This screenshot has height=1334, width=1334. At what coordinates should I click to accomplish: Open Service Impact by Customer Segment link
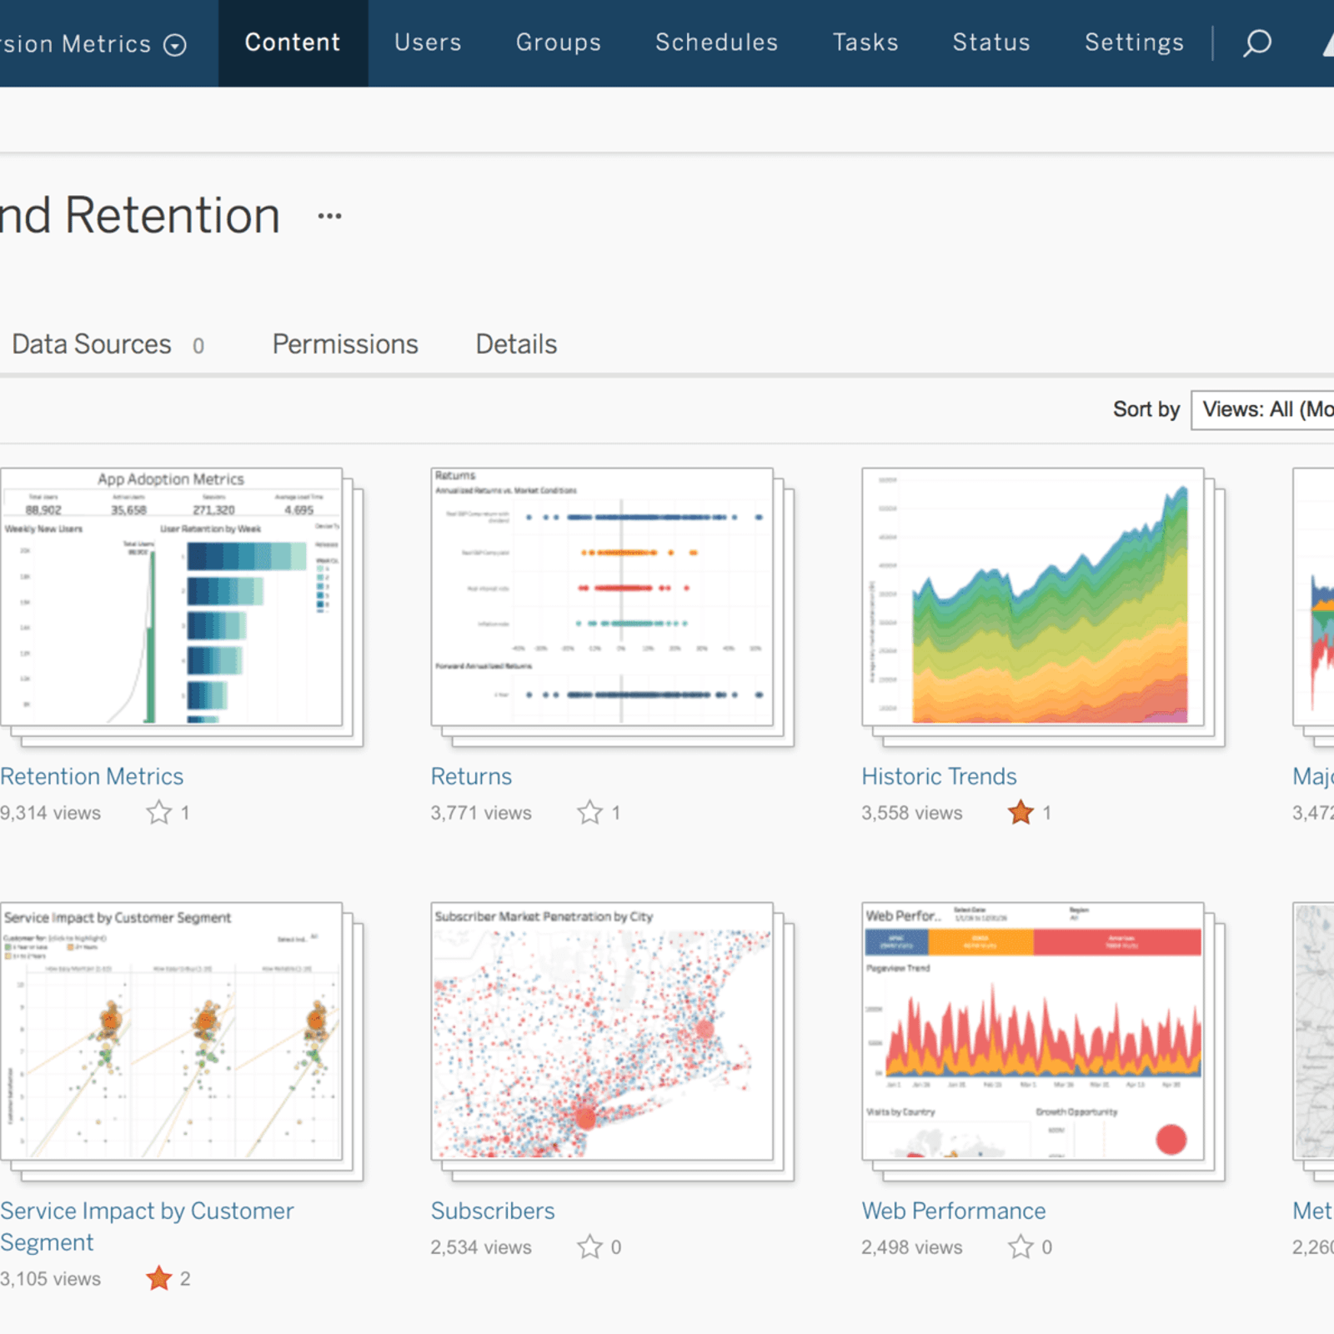[147, 1226]
